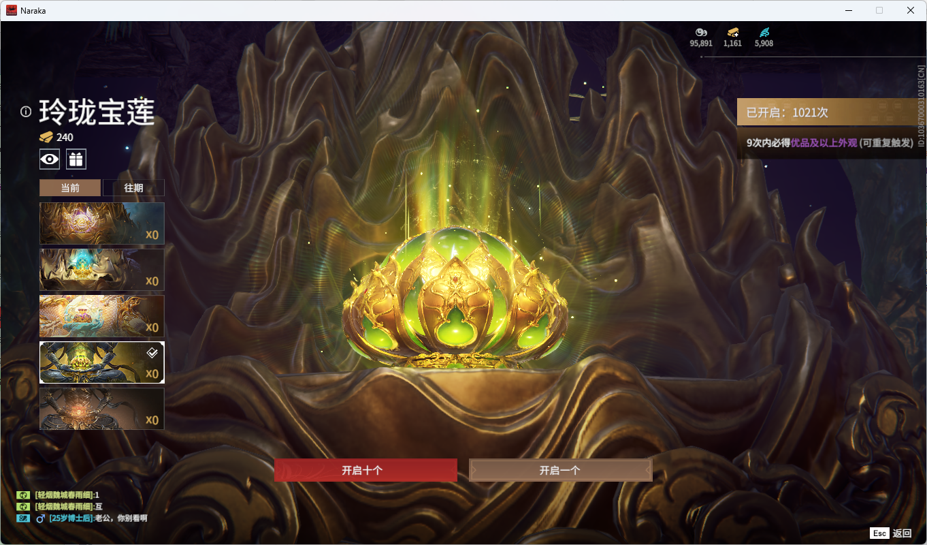This screenshot has width=927, height=545.
Task: Click the 开启十个 button
Action: pos(365,470)
